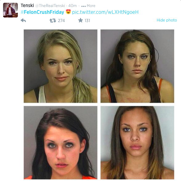Open the bottom-left orange-jumpsuit photo
Screen dimensions: 181x181
click(61, 143)
